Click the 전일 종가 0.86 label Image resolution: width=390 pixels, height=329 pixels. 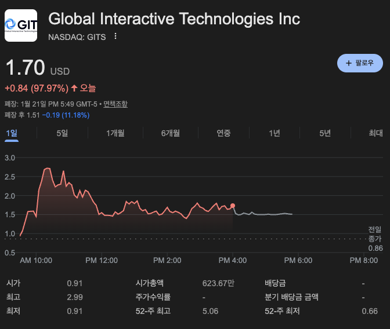(x=375, y=239)
